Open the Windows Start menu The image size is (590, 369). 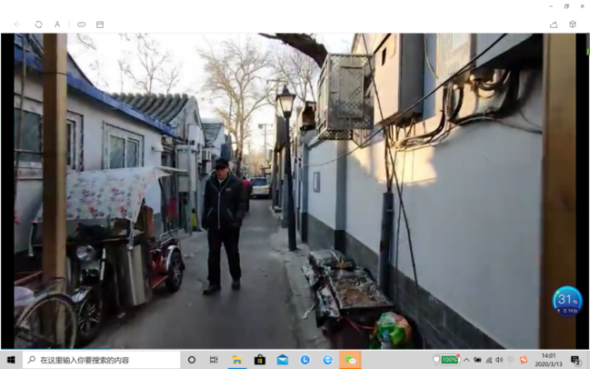[x=11, y=360]
